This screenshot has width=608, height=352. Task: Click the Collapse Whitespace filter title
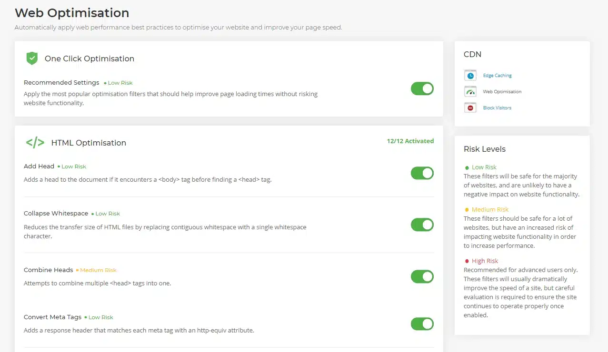[56, 214]
